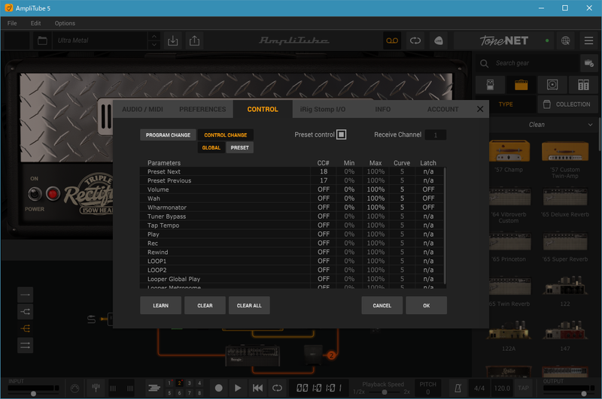Switch to CONTROL CHANGE mode
Screen dimensions: 602x399
(225, 135)
